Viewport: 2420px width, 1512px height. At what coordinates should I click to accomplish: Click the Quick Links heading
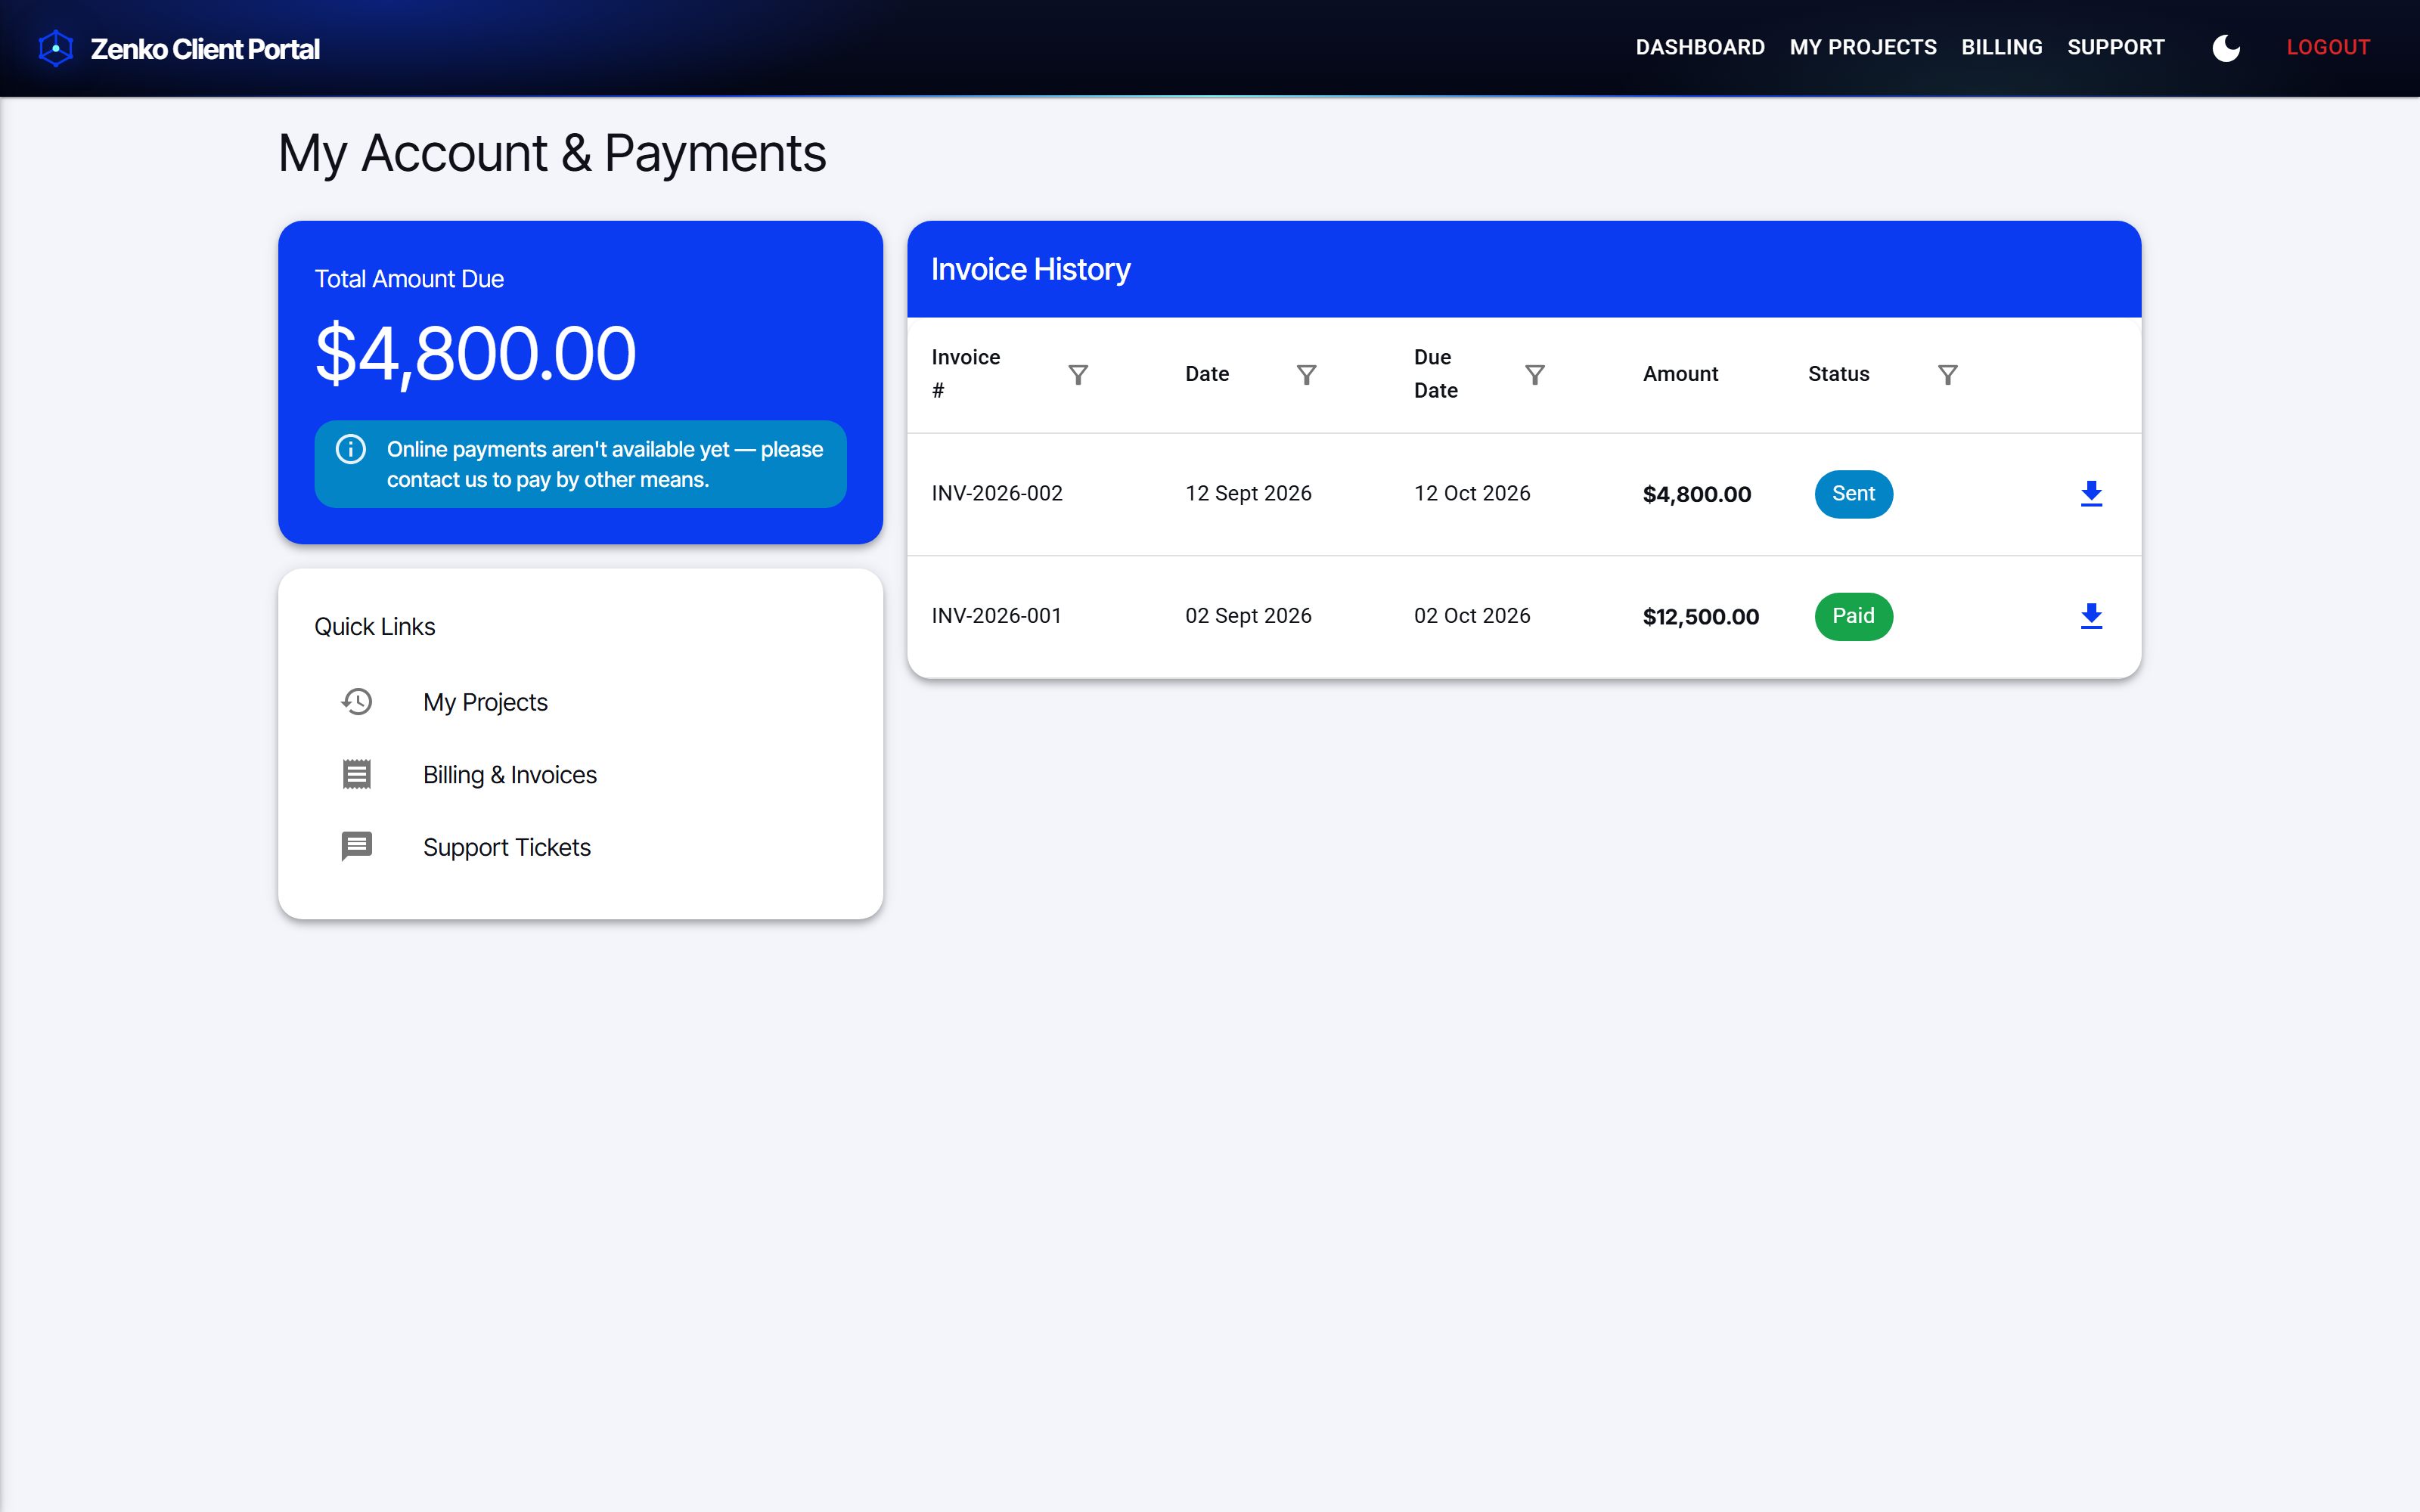pyautogui.click(x=375, y=627)
